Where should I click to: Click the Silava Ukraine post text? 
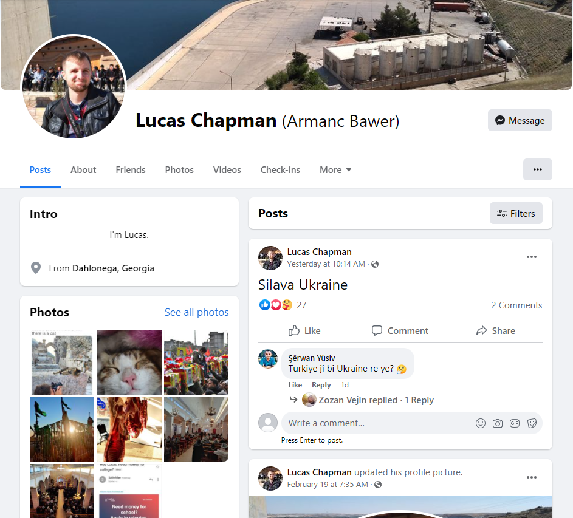tap(303, 285)
